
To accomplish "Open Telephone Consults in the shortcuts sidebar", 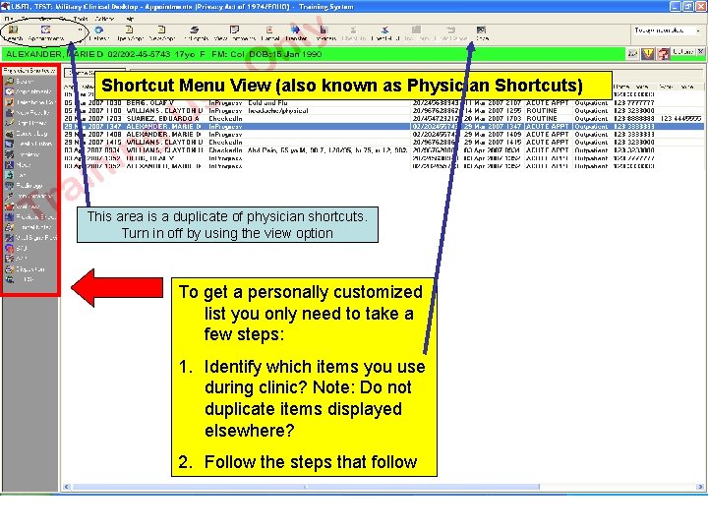I will 29,102.
